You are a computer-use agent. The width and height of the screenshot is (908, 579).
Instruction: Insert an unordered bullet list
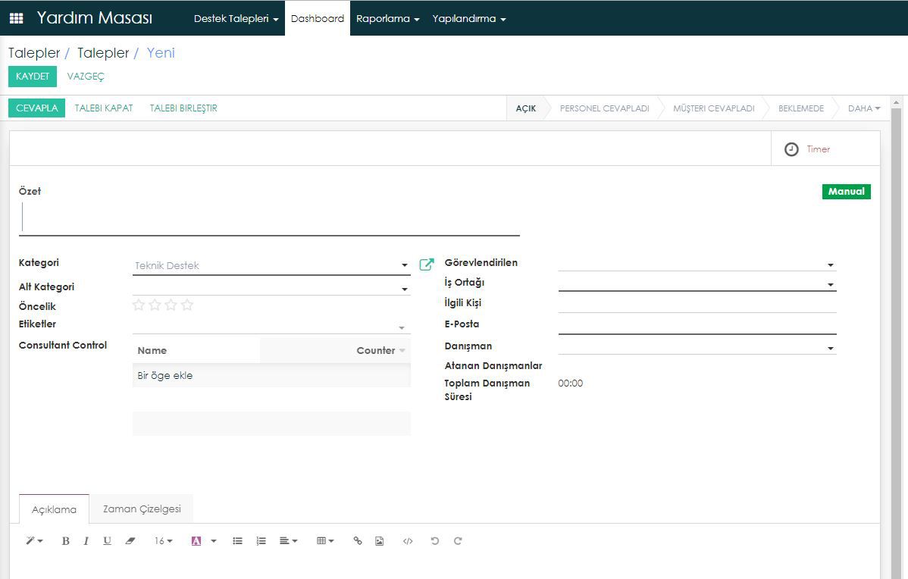point(237,541)
